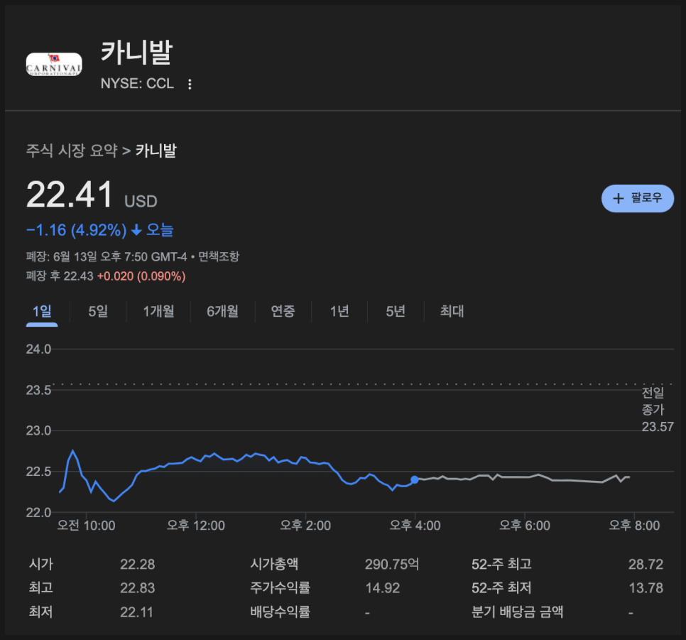Click the 22.41 current price

[70, 195]
